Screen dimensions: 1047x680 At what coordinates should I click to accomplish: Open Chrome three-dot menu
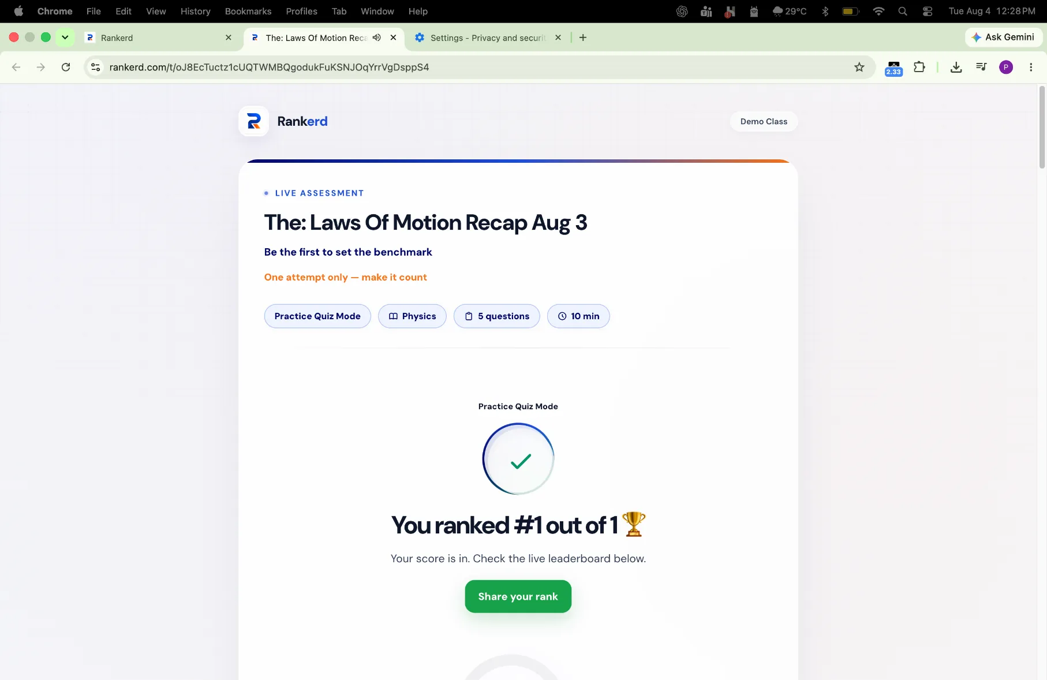coord(1031,68)
